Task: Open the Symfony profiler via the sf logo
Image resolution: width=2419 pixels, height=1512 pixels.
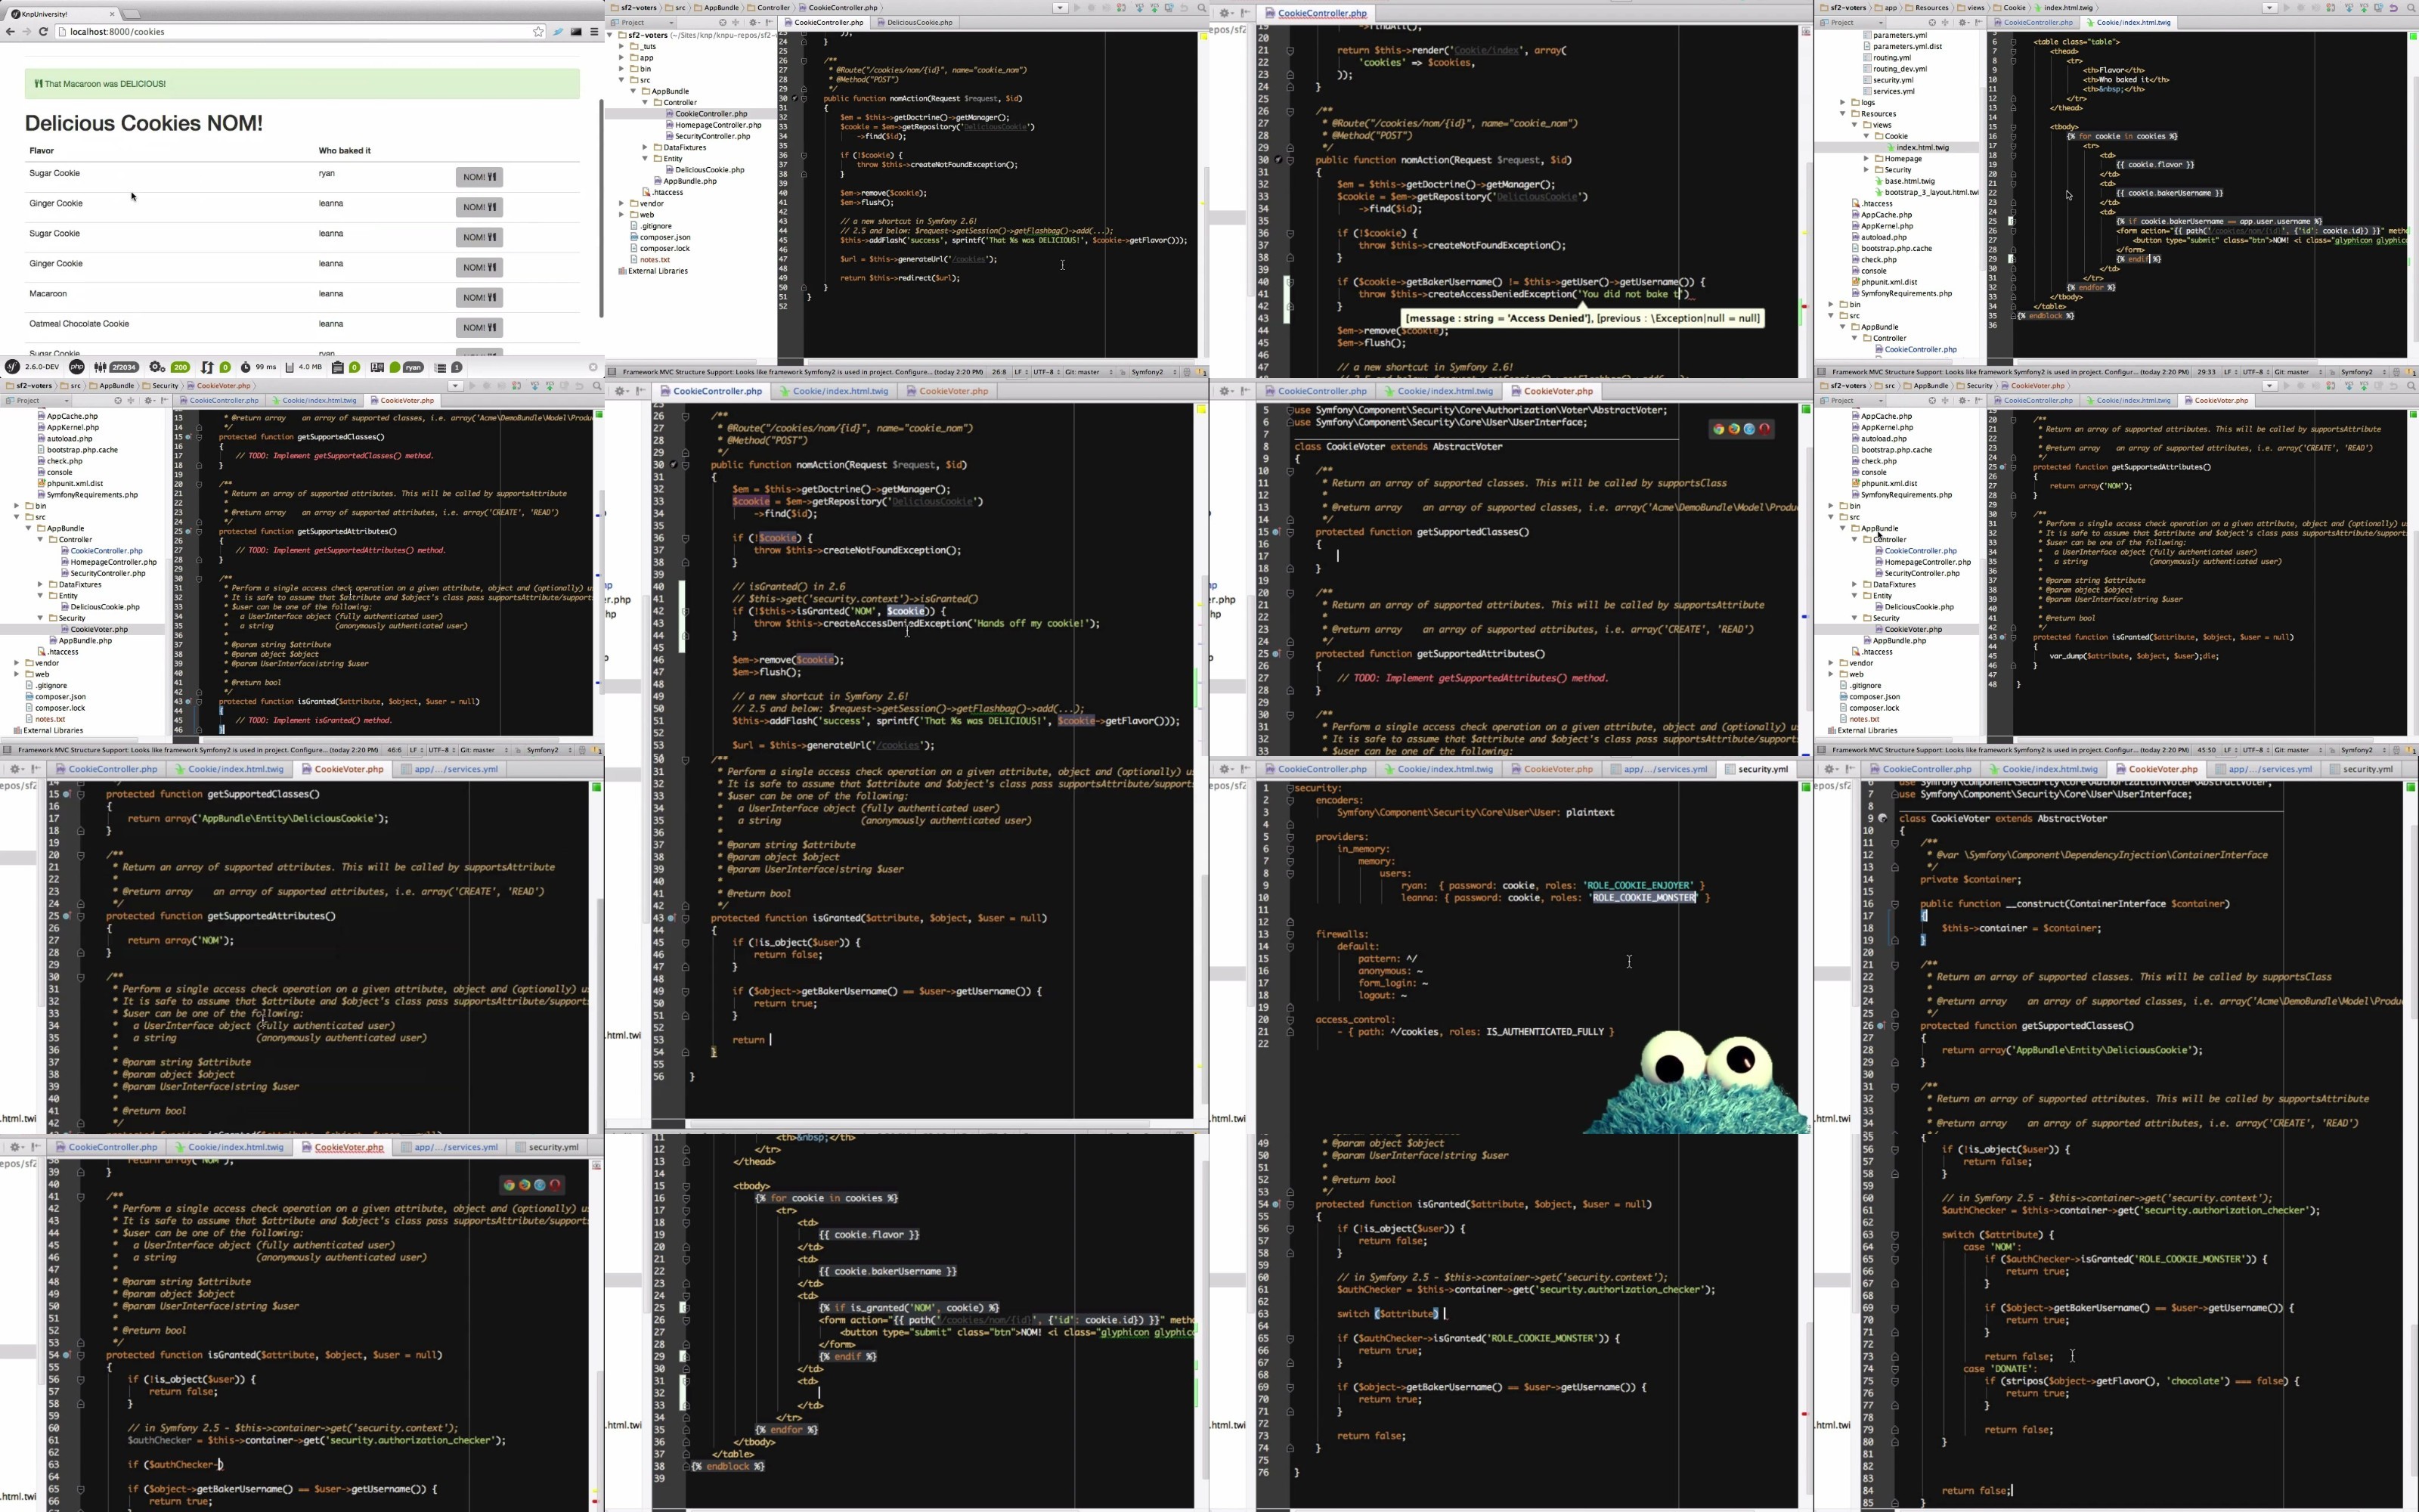Action: tap(13, 367)
